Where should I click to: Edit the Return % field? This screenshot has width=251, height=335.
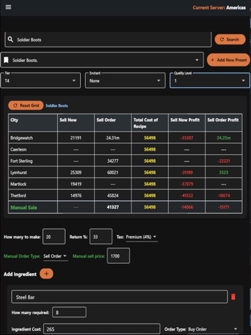pos(101,237)
